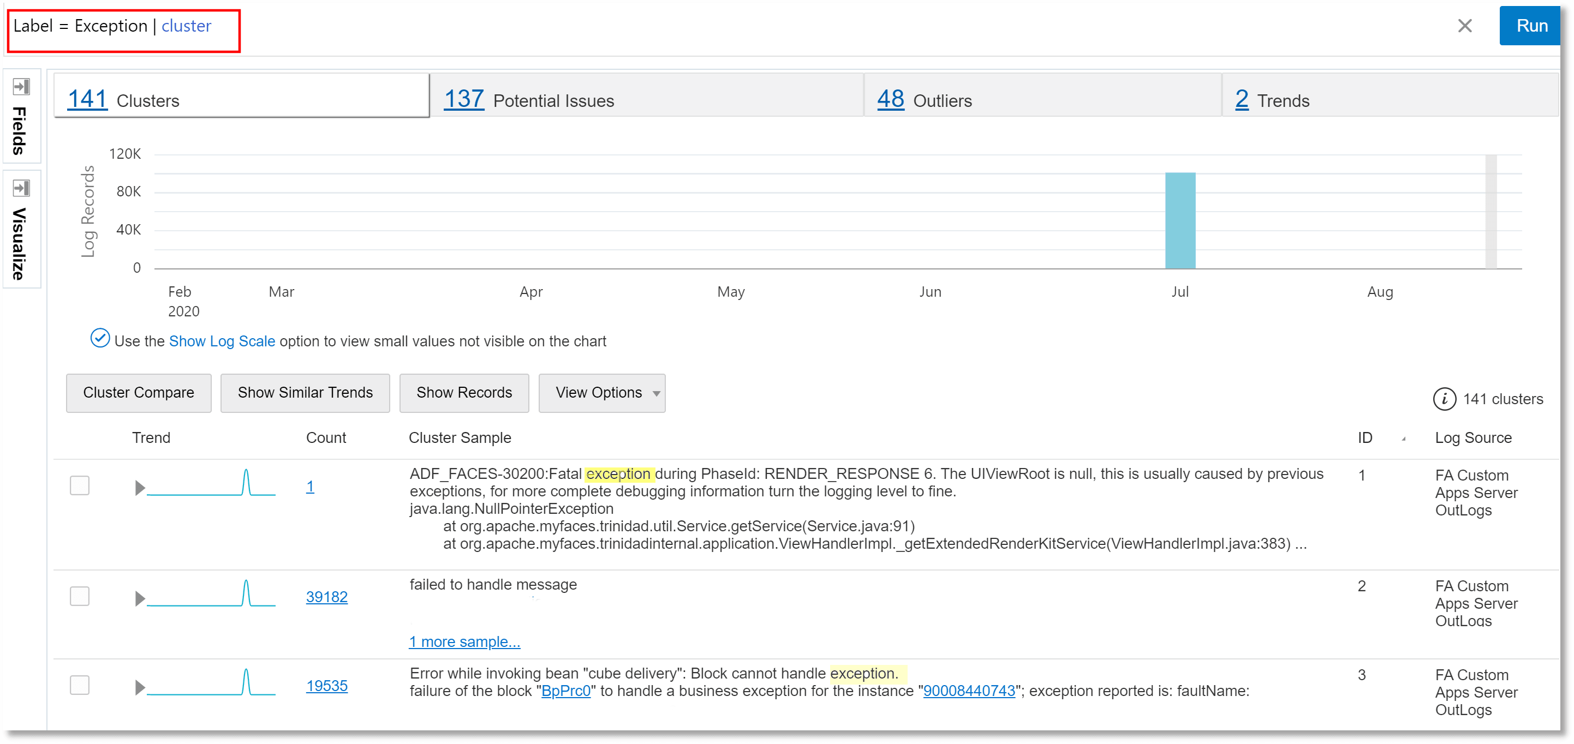Viewport: 1574px width, 744px height.
Task: Clear the search with the X icon
Action: click(1465, 26)
